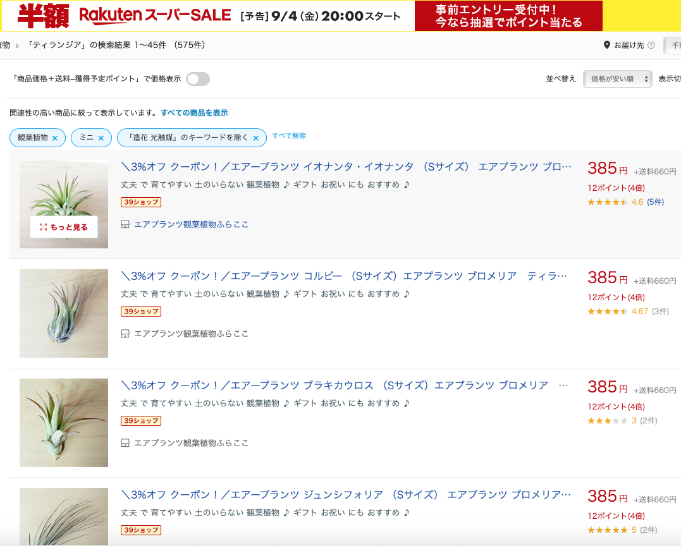
Task: Click すべての商品を表示 link
Action: click(x=194, y=113)
